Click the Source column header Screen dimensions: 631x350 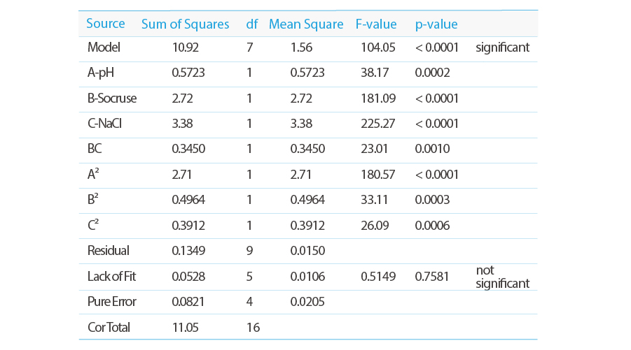106,24
